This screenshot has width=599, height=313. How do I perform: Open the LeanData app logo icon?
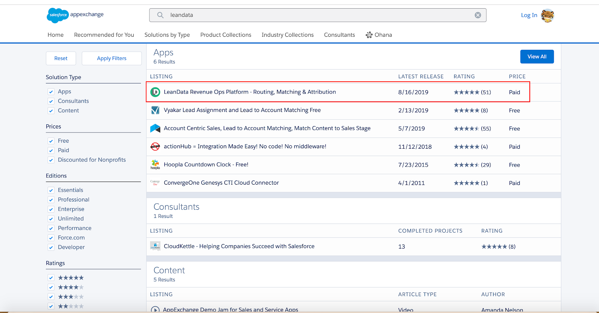(155, 92)
